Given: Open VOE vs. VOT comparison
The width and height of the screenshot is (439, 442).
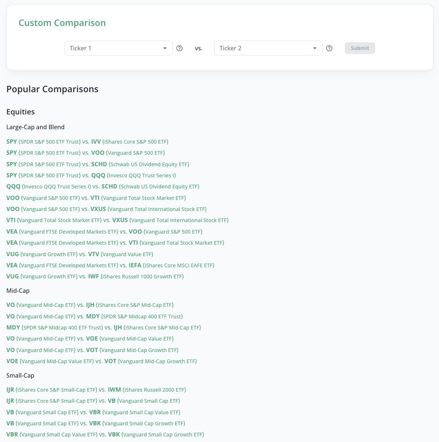Looking at the screenshot, I should 101,361.
